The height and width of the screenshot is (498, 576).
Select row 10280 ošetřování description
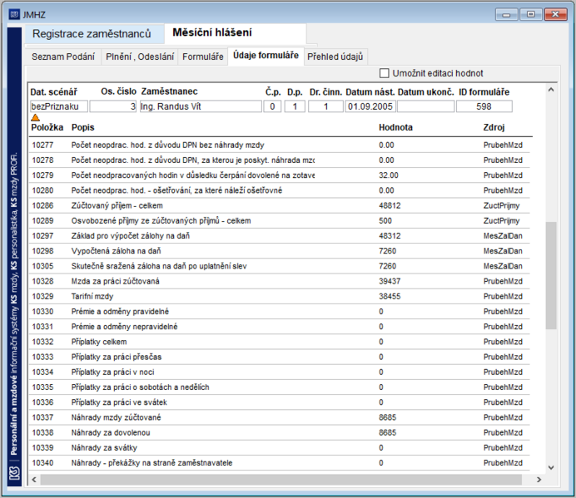pyautogui.click(x=176, y=190)
